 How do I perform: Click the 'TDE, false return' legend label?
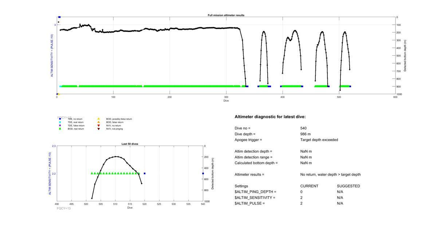click(x=76, y=125)
